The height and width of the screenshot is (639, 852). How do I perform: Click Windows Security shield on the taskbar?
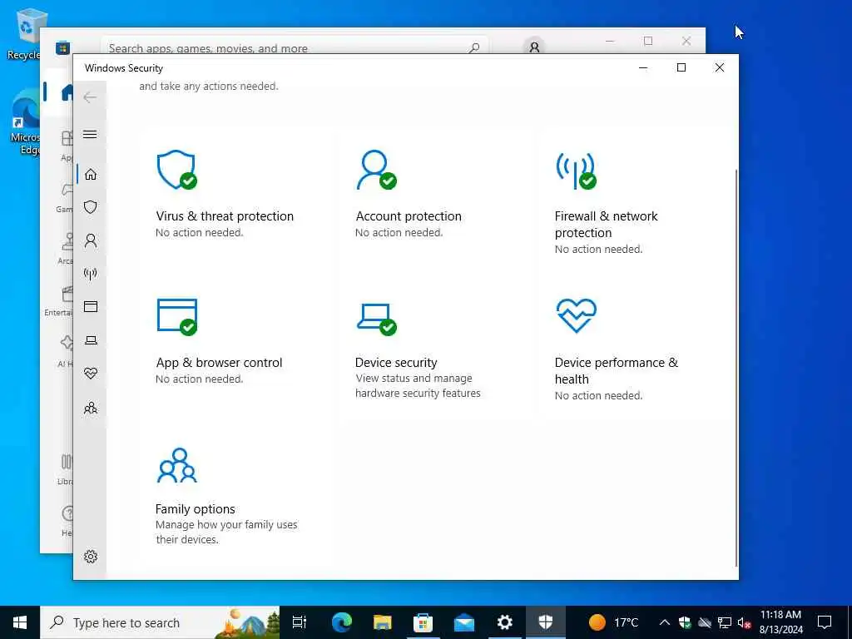tap(546, 622)
